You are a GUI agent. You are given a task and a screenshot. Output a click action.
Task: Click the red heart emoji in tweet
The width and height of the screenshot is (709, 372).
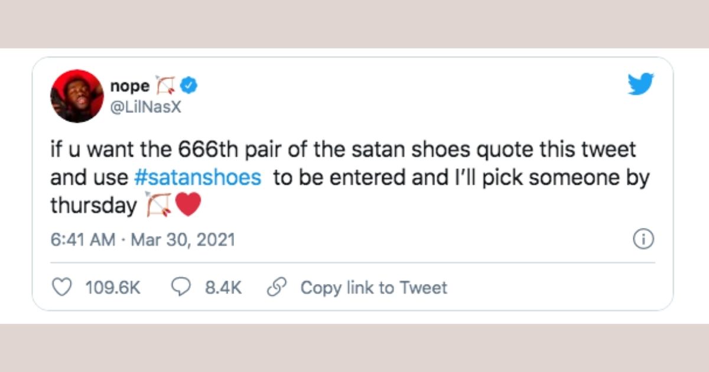coord(188,205)
